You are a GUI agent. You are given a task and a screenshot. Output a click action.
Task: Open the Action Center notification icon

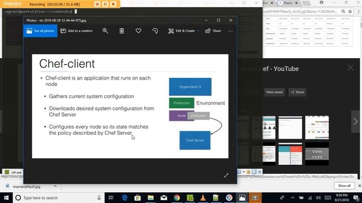pyautogui.click(x=356, y=198)
